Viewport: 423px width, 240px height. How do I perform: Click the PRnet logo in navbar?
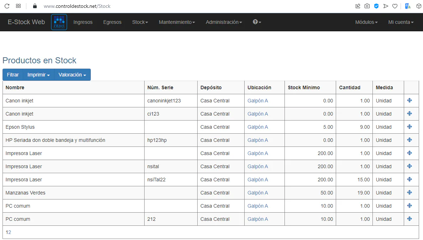(x=59, y=22)
